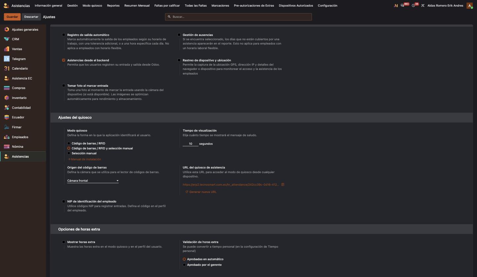The image size is (477, 277).
Task: Open Asistencia EC settings
Action: [23, 78]
